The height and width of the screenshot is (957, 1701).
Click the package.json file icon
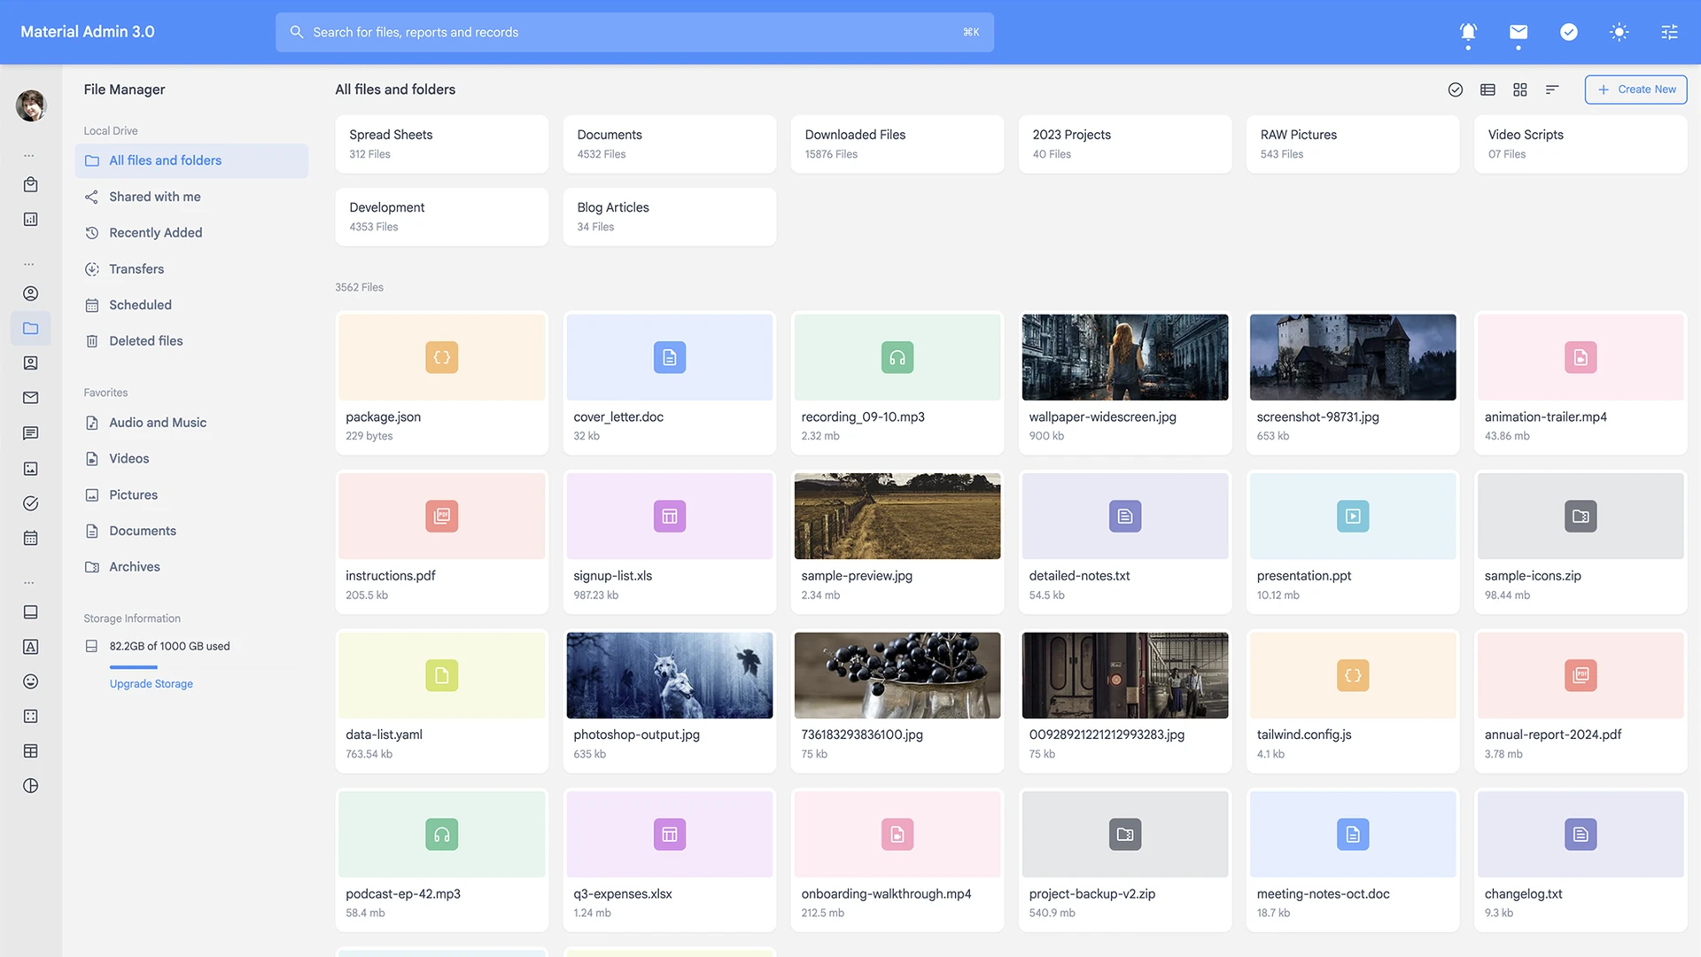tap(441, 357)
